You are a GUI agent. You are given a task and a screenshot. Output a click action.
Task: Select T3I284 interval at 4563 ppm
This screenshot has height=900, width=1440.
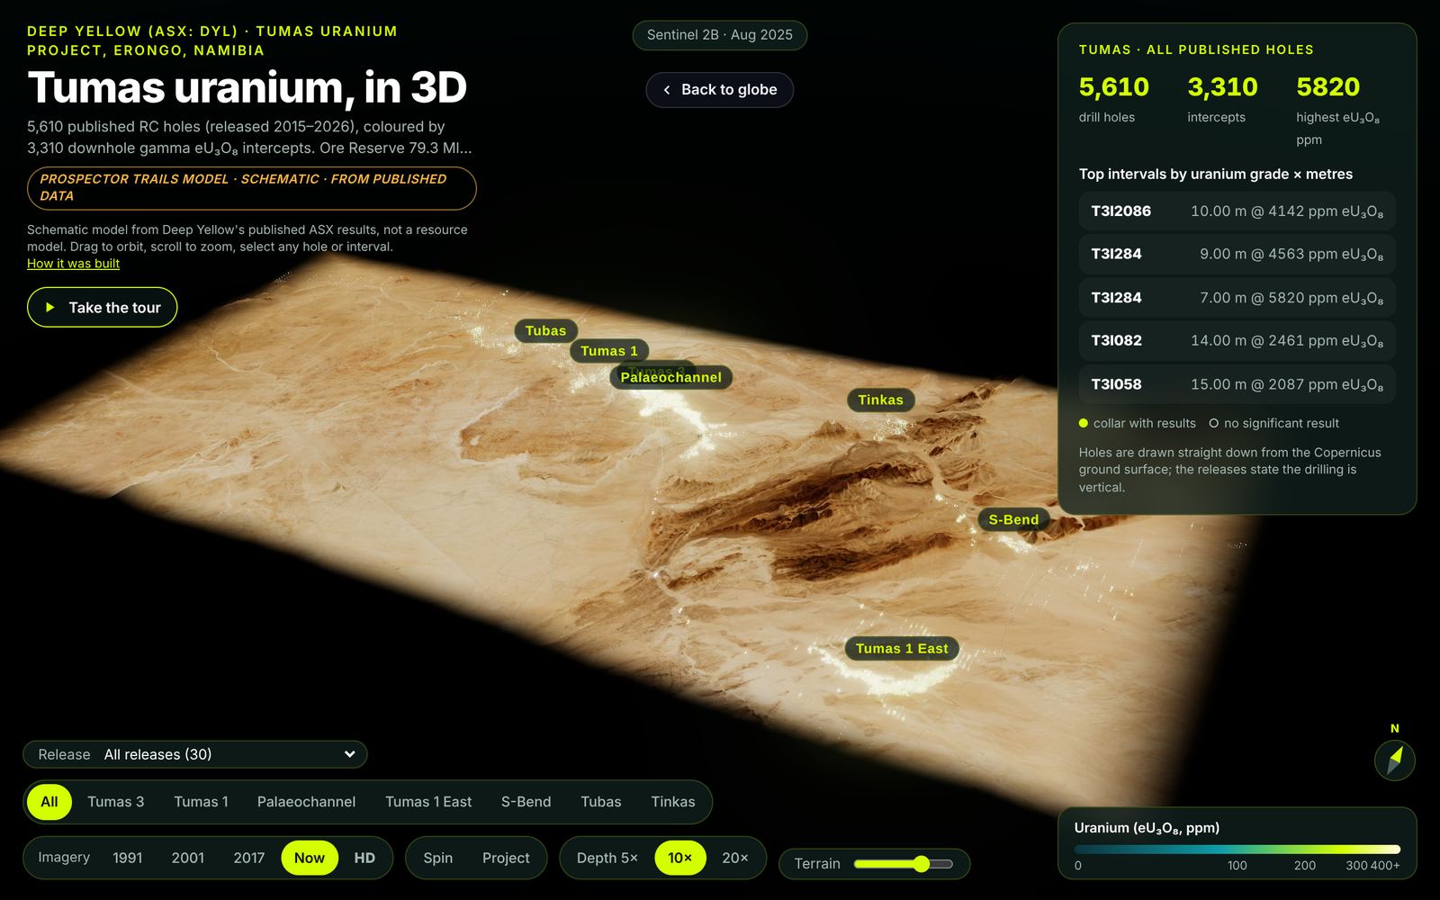click(1237, 254)
